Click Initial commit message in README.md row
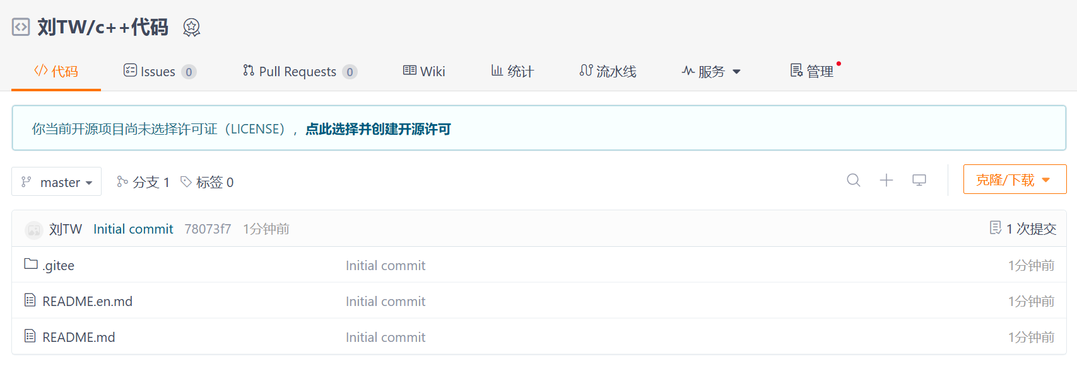Image resolution: width=1077 pixels, height=374 pixels. click(x=385, y=337)
